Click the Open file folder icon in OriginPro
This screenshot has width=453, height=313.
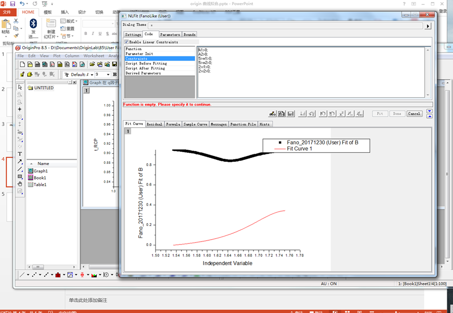(x=92, y=65)
